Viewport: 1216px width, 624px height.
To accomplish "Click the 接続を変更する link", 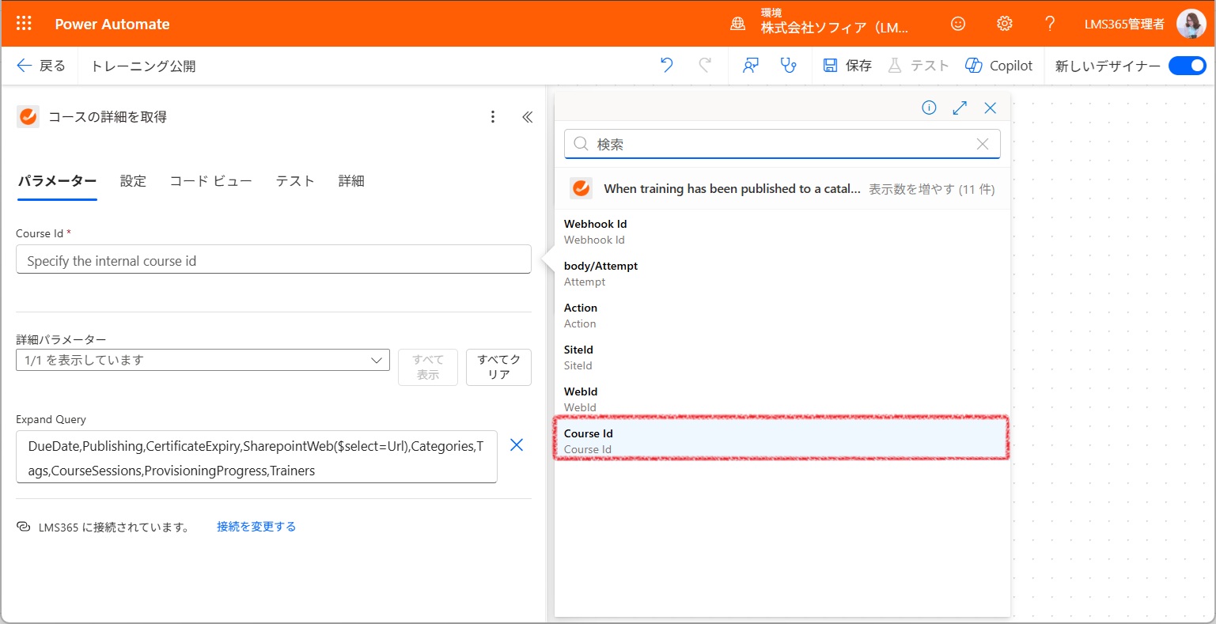I will [x=256, y=527].
